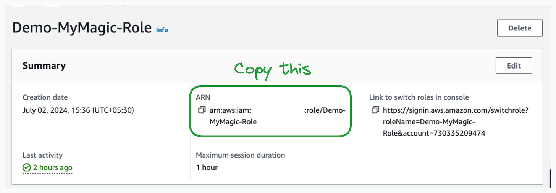The height and width of the screenshot is (193, 556).
Task: Open the Info link beside Demo-MyMagic-Role
Action: coord(162,30)
